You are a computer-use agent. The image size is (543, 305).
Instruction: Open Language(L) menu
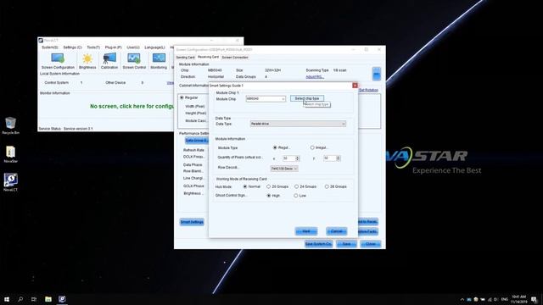154,47
